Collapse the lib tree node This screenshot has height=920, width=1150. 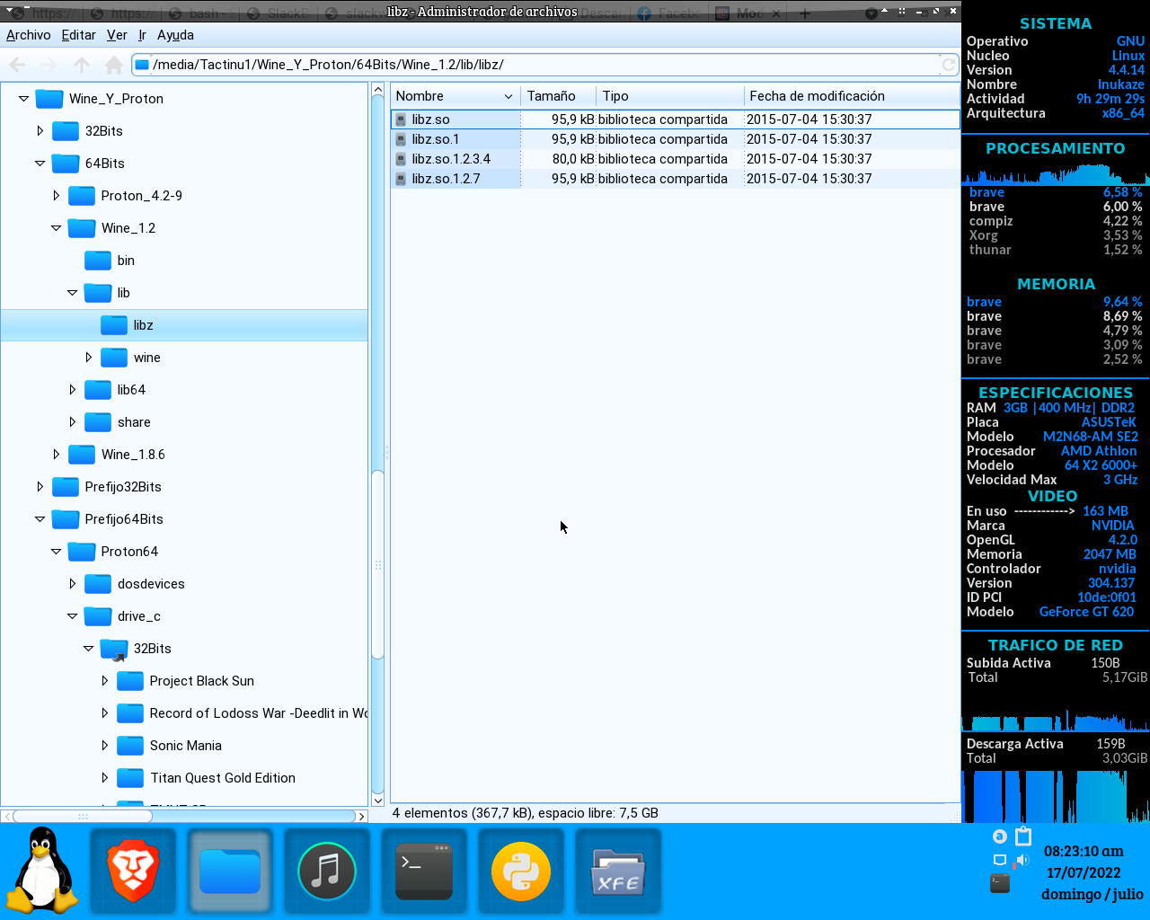tap(73, 293)
